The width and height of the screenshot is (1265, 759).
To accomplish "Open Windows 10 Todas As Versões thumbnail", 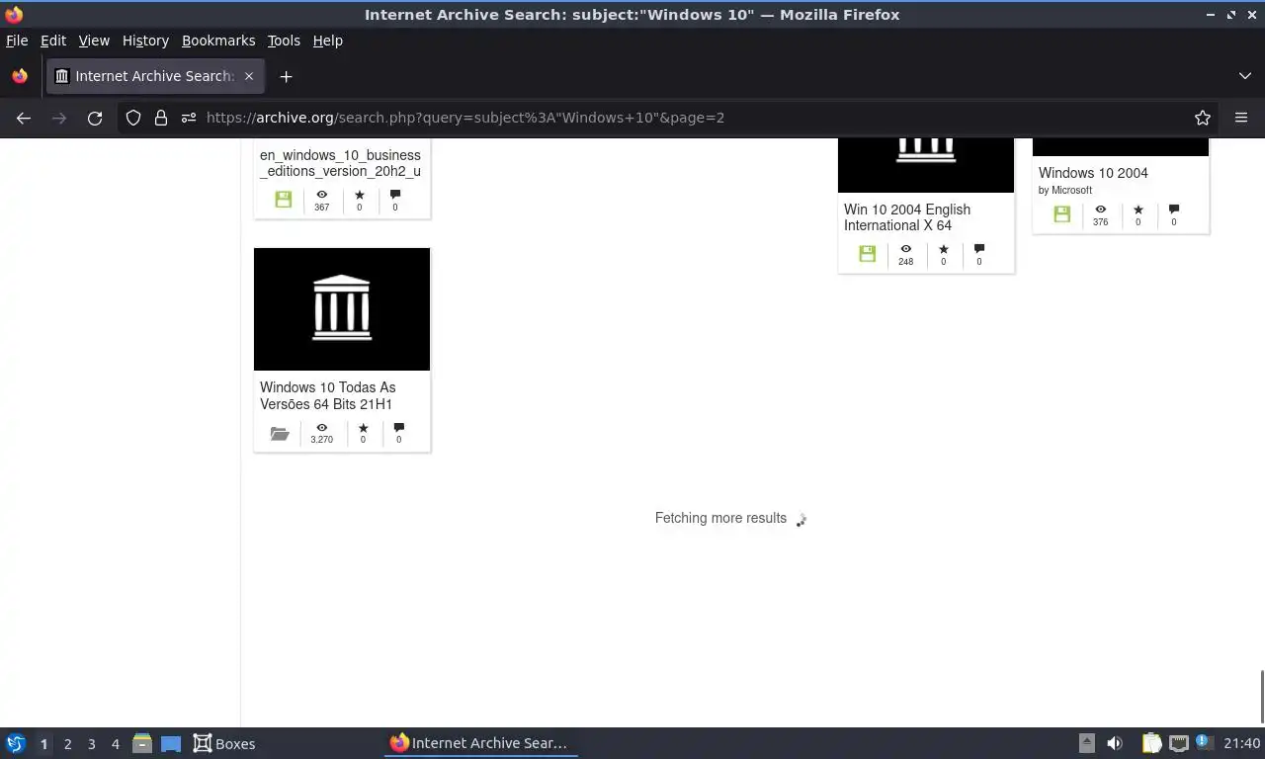I will point(342,309).
